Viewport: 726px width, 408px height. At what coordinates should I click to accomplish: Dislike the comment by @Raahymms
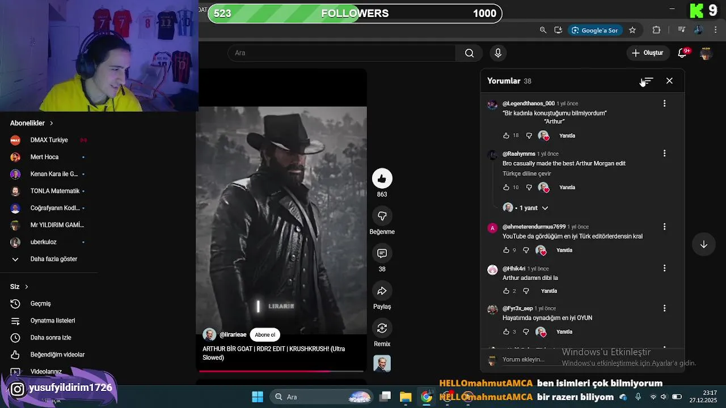tap(529, 187)
